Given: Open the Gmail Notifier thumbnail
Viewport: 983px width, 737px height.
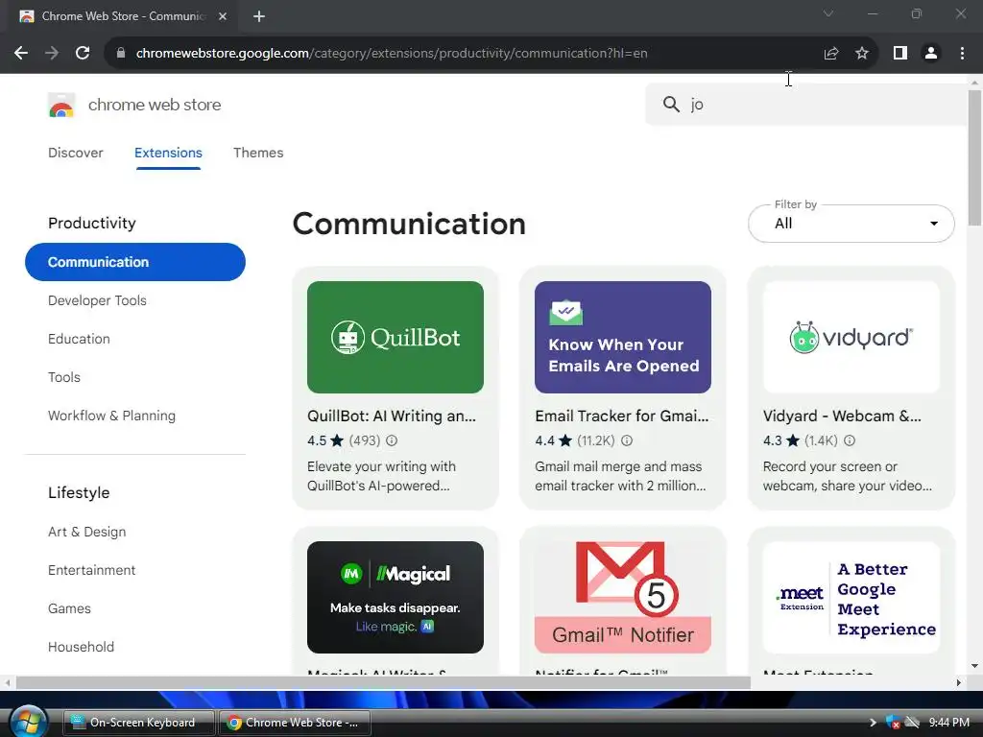Looking at the screenshot, I should 622,597.
